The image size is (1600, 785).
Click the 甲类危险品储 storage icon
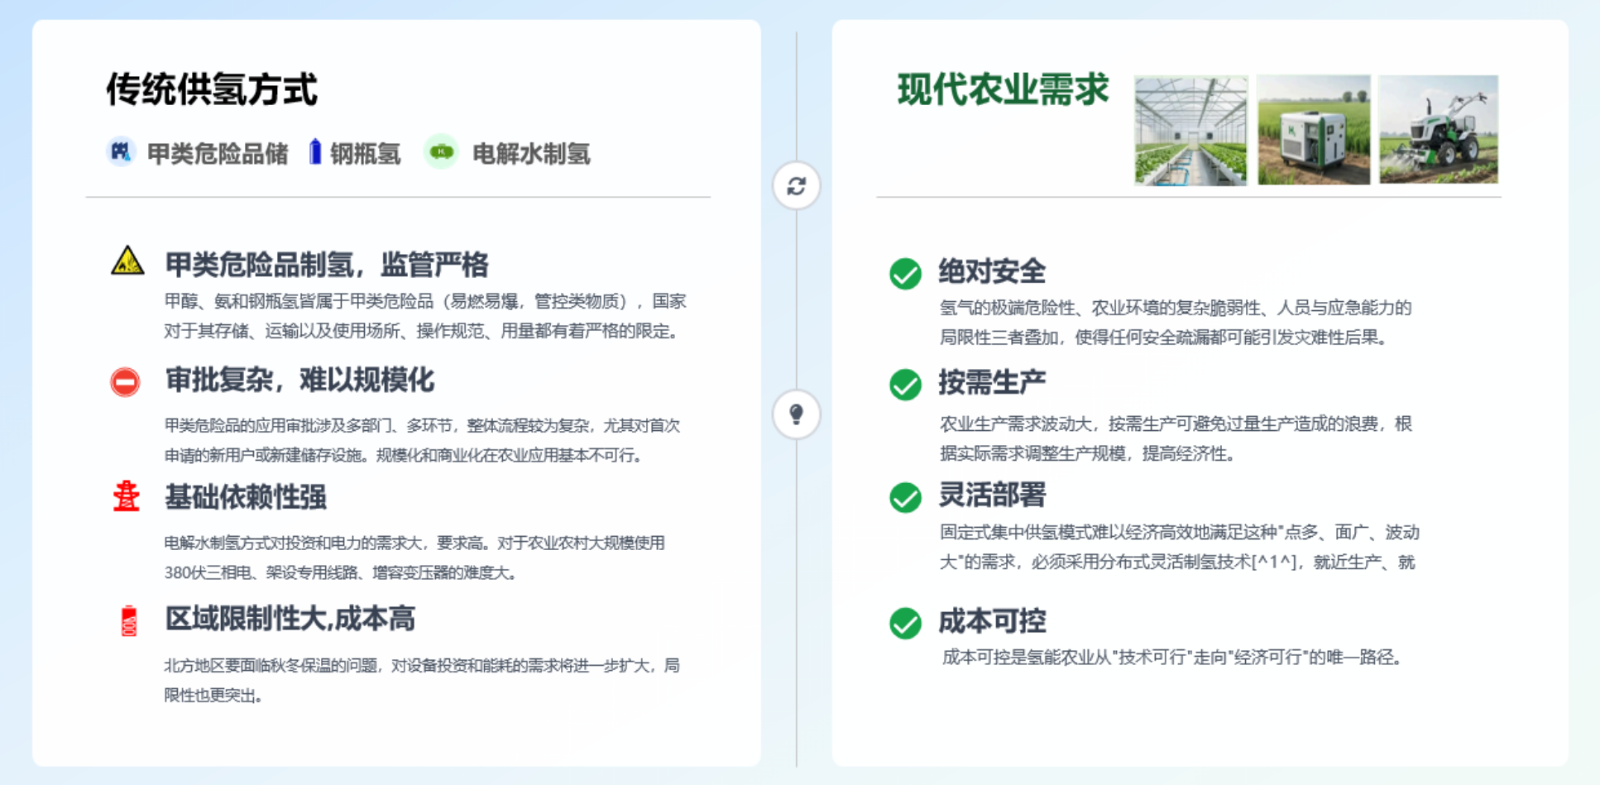(121, 152)
